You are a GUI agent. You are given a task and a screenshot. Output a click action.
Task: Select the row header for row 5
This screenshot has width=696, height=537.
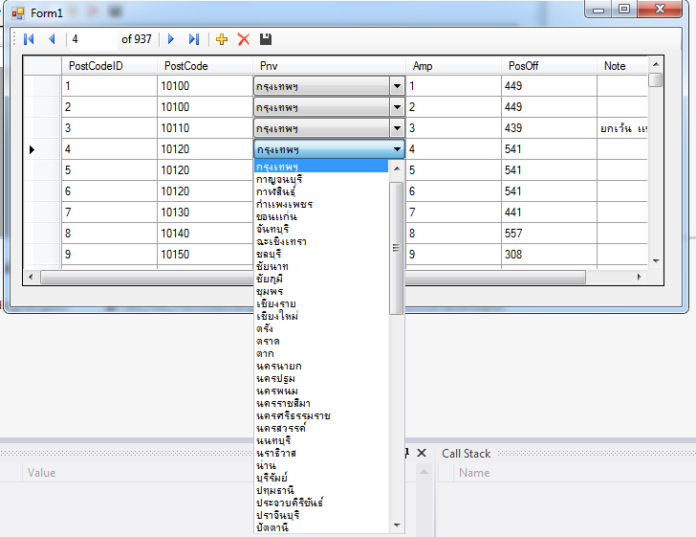(42, 170)
